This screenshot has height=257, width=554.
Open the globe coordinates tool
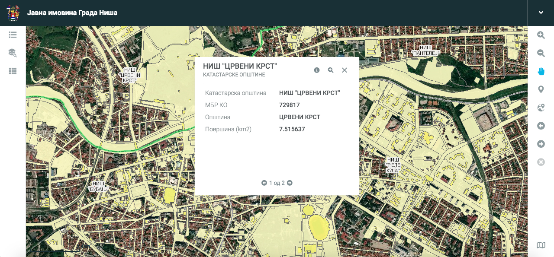(541, 108)
